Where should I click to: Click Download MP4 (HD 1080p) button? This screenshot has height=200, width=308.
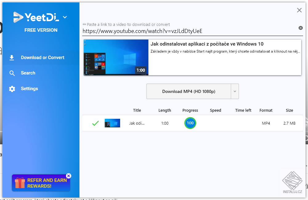pyautogui.click(x=188, y=91)
